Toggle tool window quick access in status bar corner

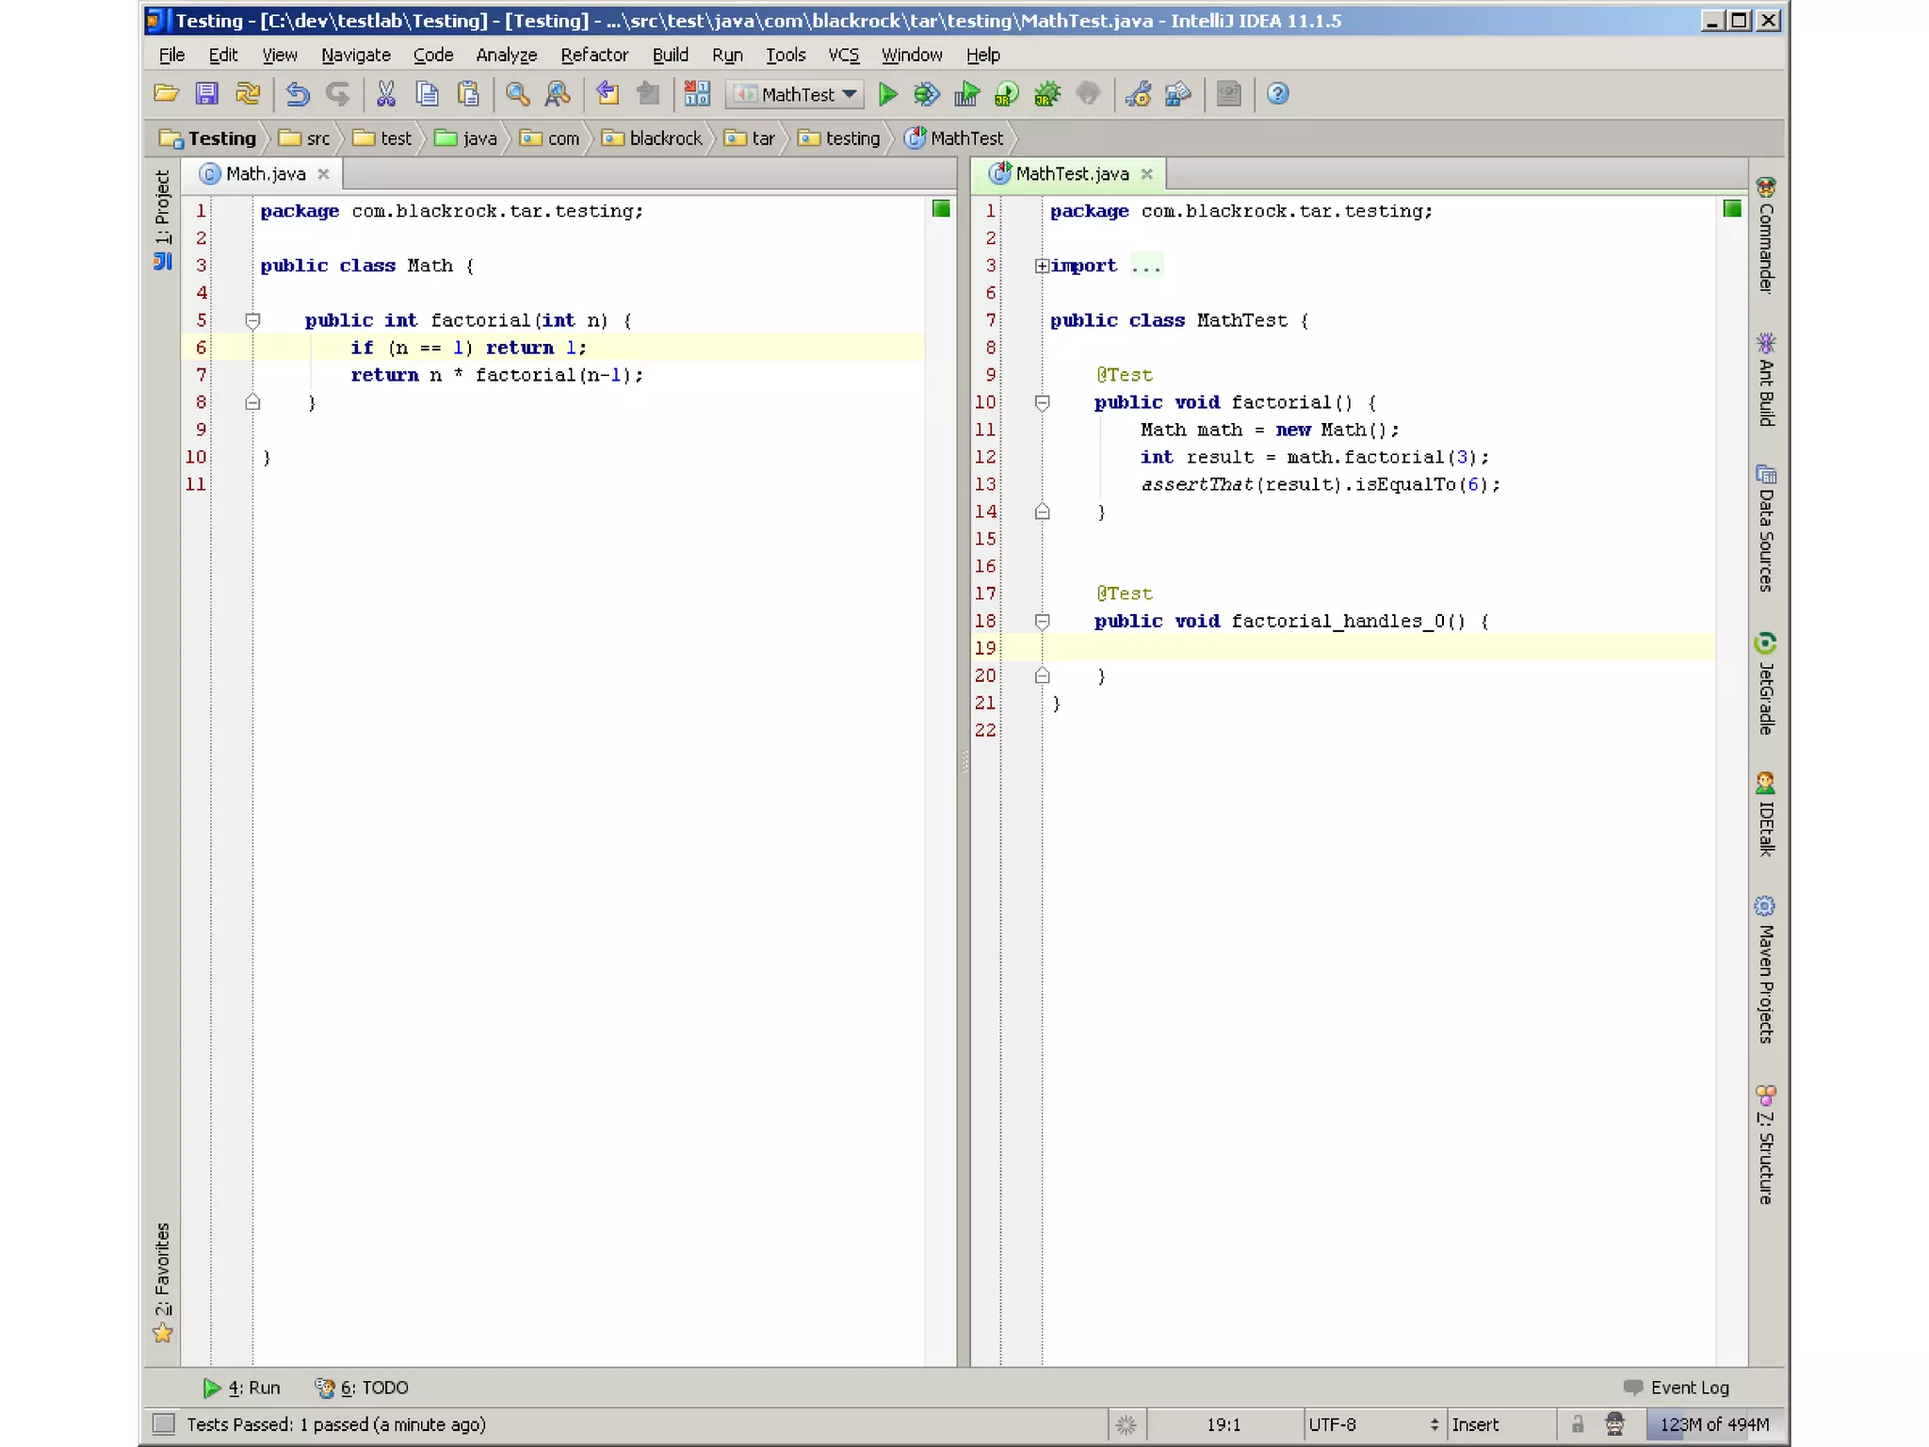(164, 1423)
